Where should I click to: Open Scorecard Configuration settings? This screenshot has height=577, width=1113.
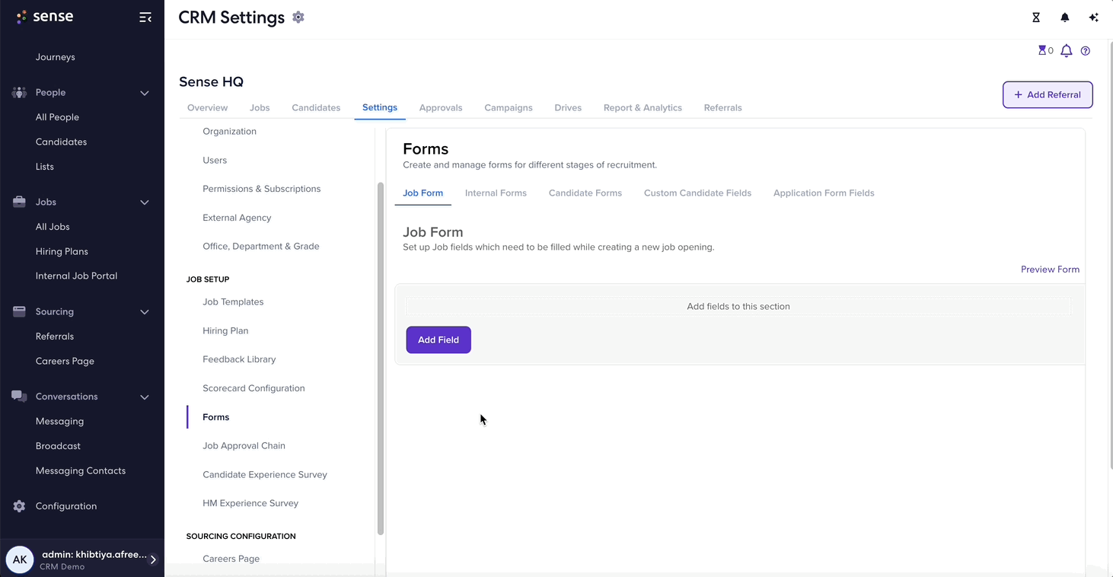click(254, 388)
